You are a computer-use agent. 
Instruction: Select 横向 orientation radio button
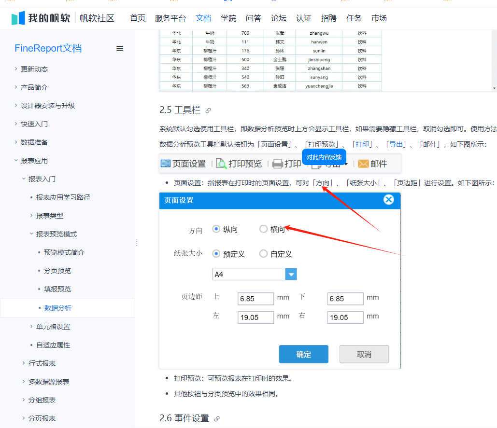[263, 229]
